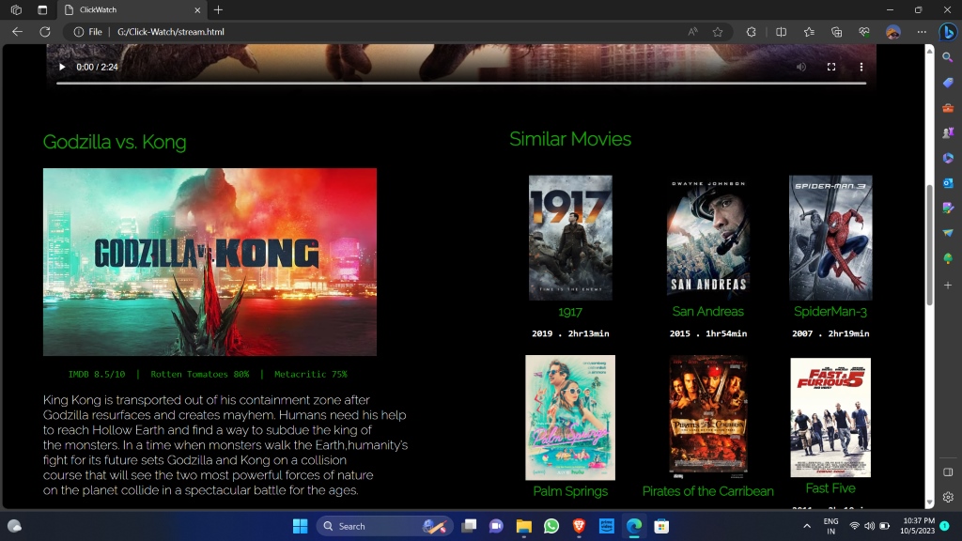Open sidebar Tools briefcase icon

[x=948, y=108]
